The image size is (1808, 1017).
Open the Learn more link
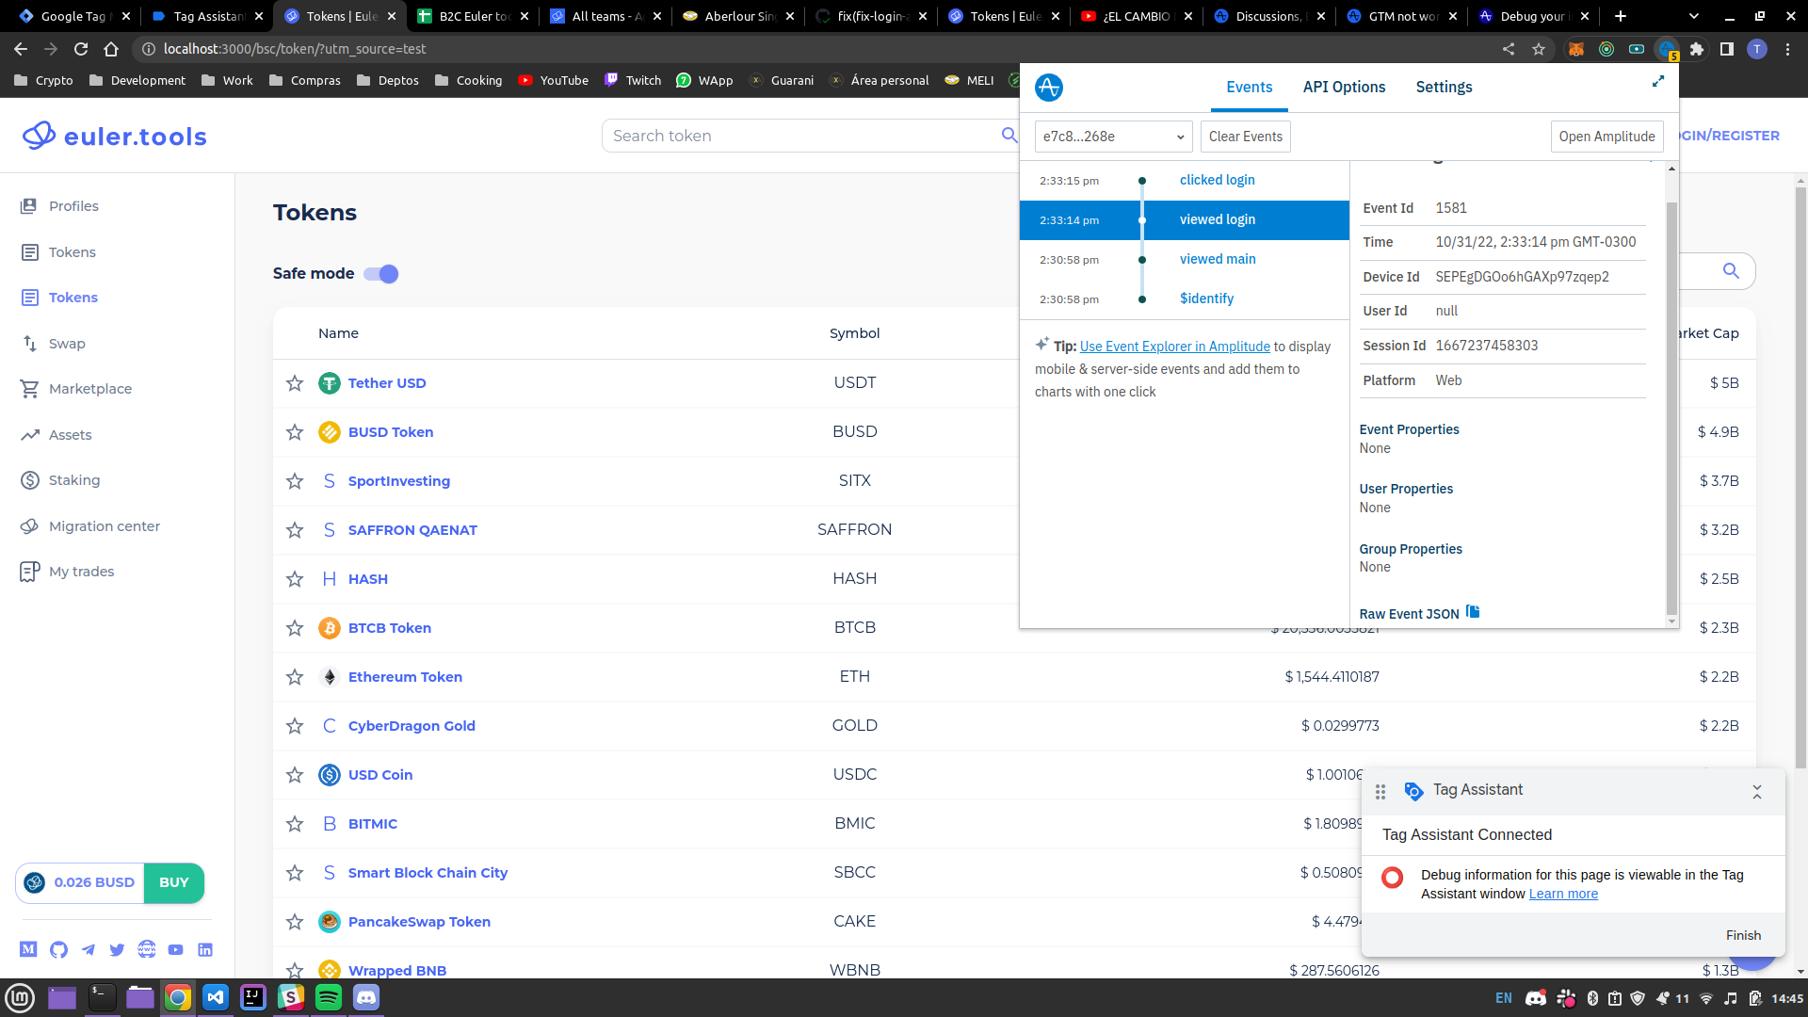[1563, 894]
